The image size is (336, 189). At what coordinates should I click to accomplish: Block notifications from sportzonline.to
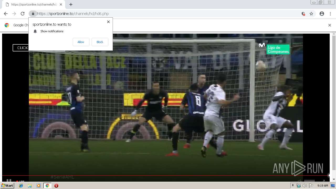pyautogui.click(x=100, y=42)
